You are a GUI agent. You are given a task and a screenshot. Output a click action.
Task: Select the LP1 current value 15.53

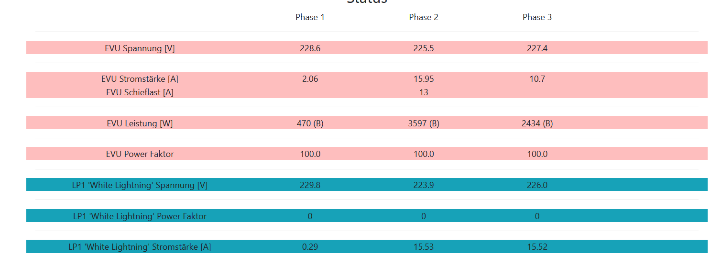point(424,247)
